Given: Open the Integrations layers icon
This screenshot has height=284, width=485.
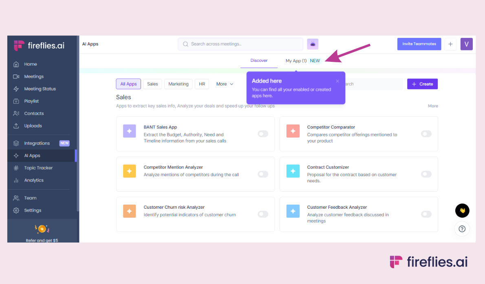Looking at the screenshot, I should [16, 143].
